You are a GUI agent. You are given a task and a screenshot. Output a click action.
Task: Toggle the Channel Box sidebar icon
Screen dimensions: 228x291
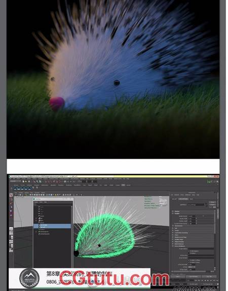217,181
